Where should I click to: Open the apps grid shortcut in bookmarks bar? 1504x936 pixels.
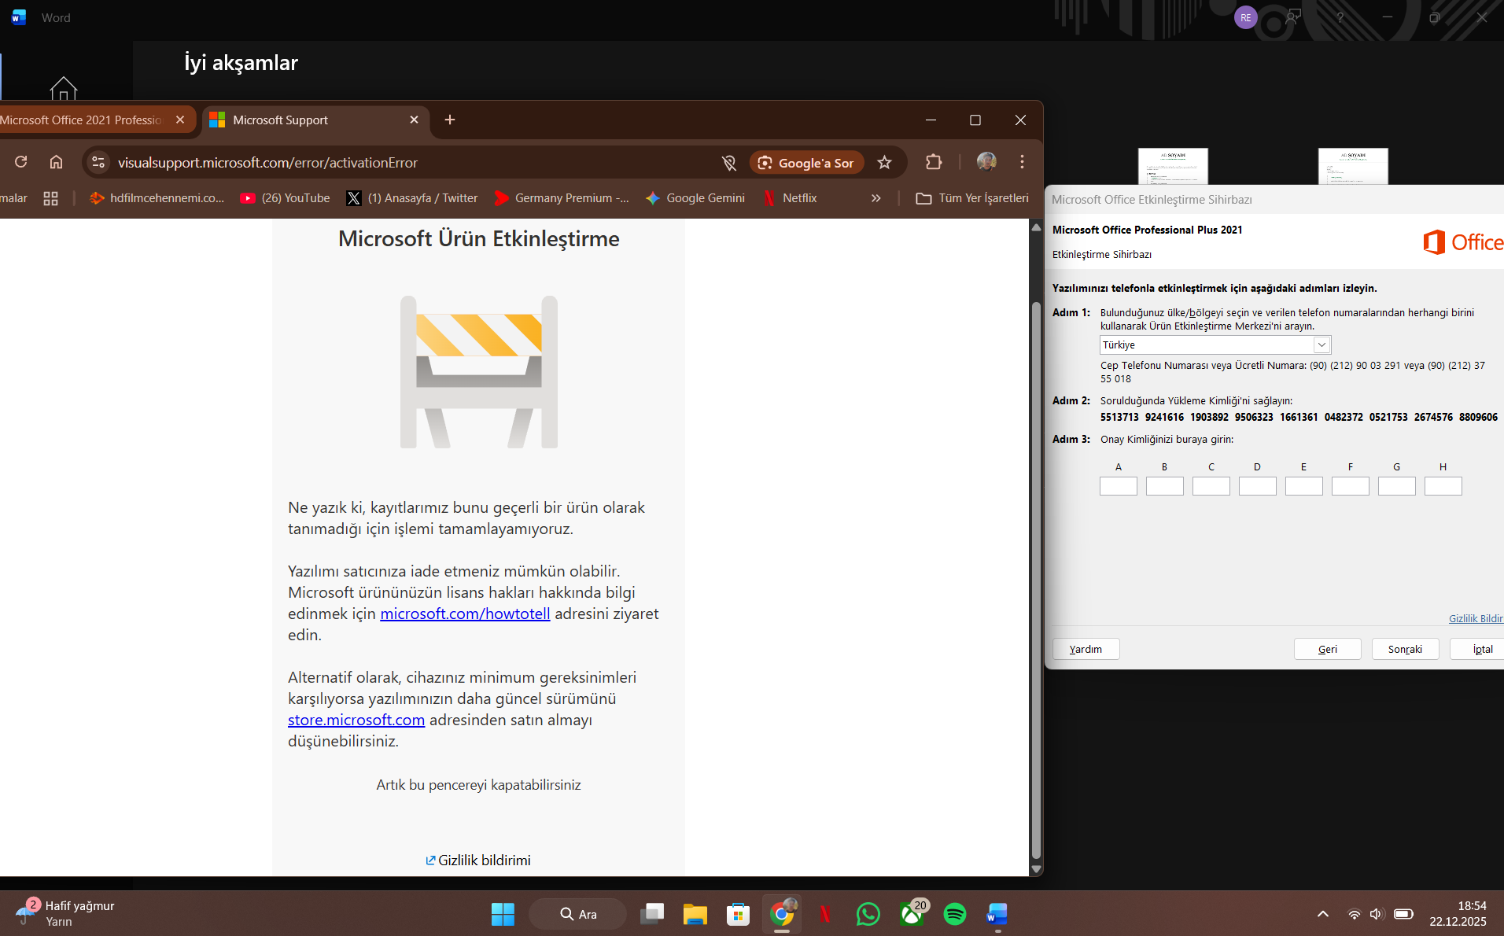point(50,198)
